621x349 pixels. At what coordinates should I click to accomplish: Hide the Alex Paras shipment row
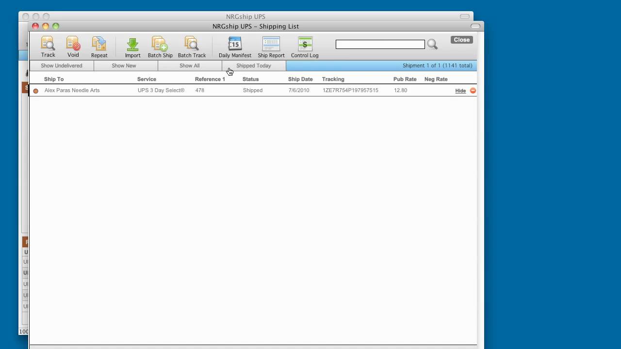(460, 91)
